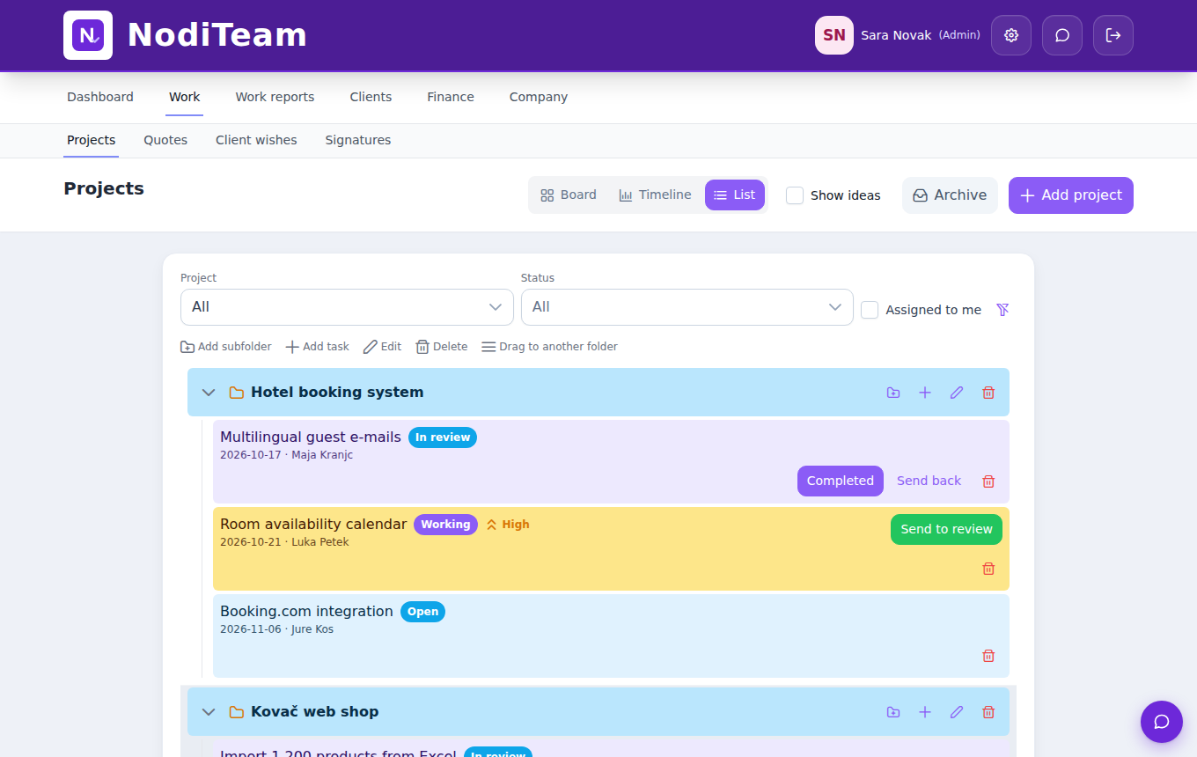This screenshot has width=1197, height=757.
Task: Open the Signatures tab
Action: point(358,140)
